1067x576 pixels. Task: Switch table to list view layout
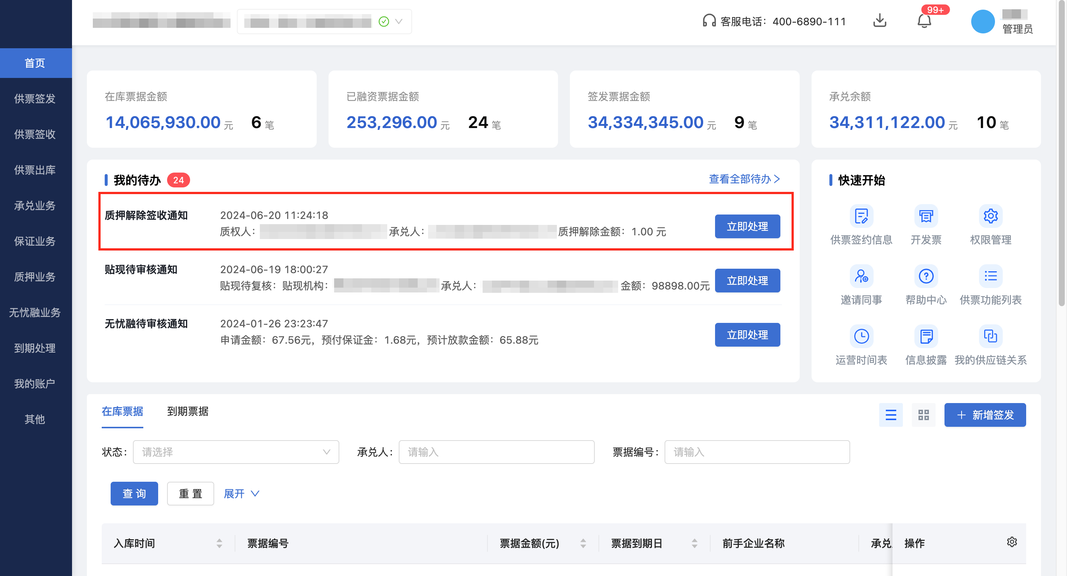click(891, 415)
